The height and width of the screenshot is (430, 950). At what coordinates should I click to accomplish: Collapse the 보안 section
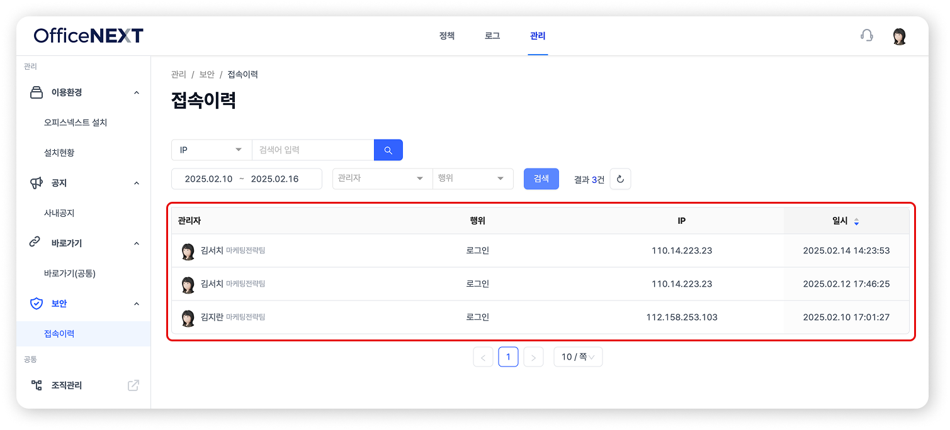[x=137, y=304]
